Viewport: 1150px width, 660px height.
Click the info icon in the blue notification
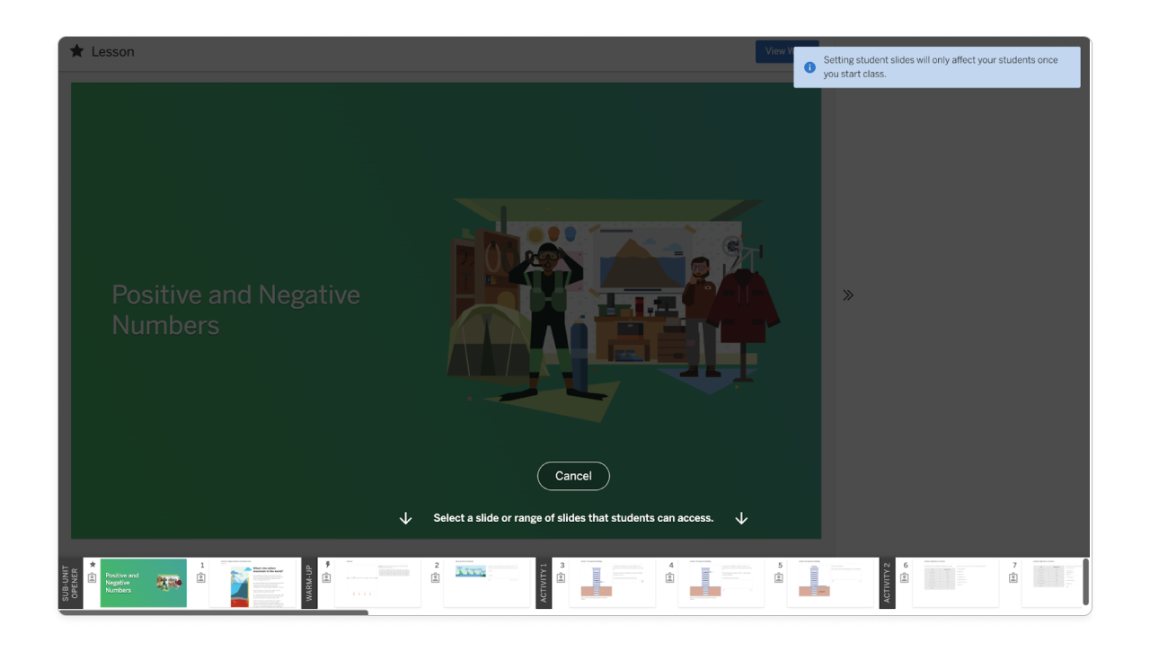pyautogui.click(x=809, y=67)
